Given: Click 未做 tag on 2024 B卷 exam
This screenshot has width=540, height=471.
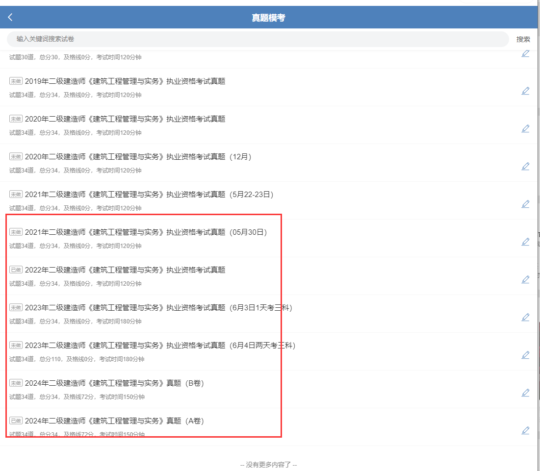Looking at the screenshot, I should [x=16, y=383].
